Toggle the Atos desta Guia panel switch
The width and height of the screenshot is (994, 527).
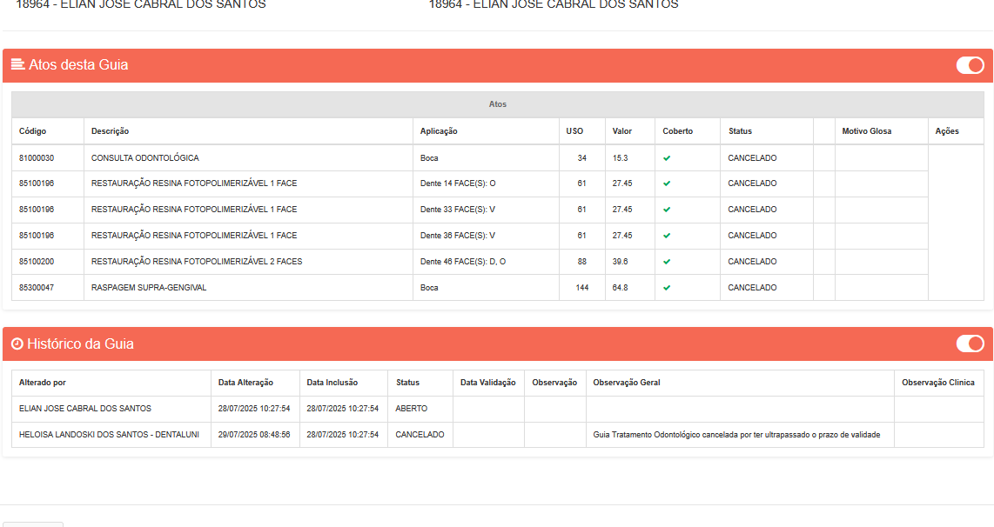coord(970,65)
